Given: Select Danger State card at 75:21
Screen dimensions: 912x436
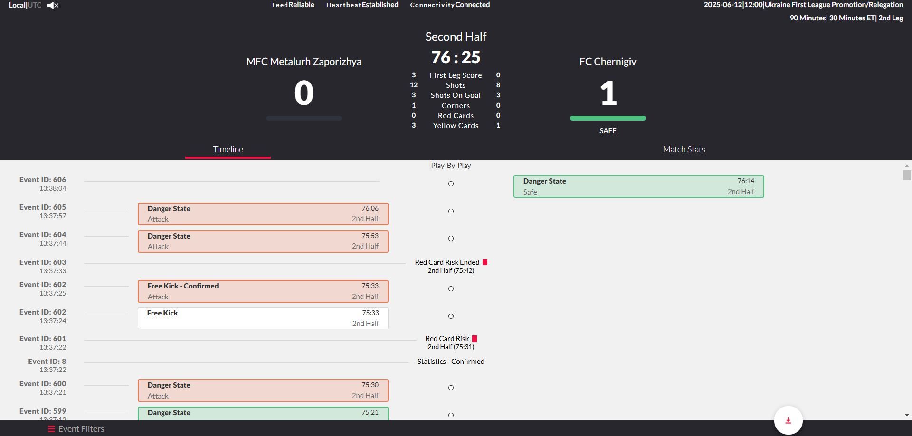Looking at the screenshot, I should click(263, 413).
